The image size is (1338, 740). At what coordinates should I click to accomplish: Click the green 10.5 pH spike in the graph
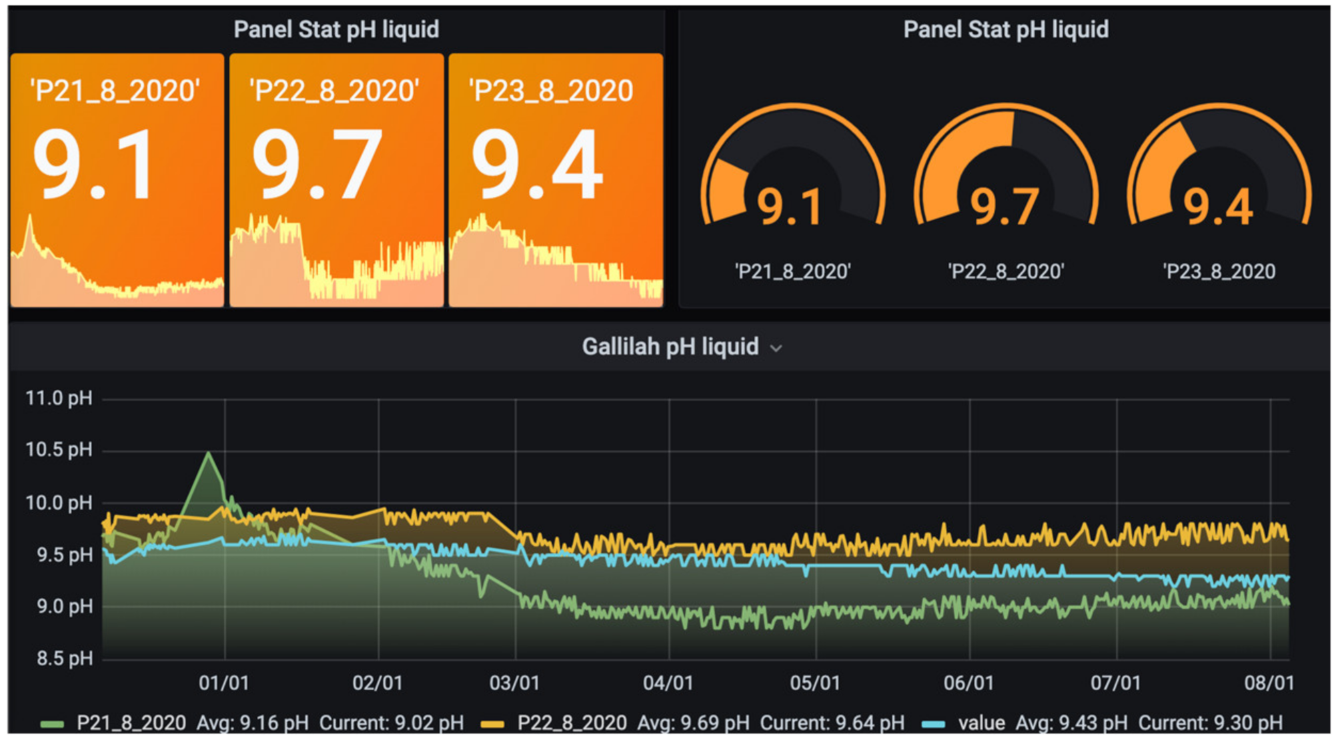(x=209, y=454)
